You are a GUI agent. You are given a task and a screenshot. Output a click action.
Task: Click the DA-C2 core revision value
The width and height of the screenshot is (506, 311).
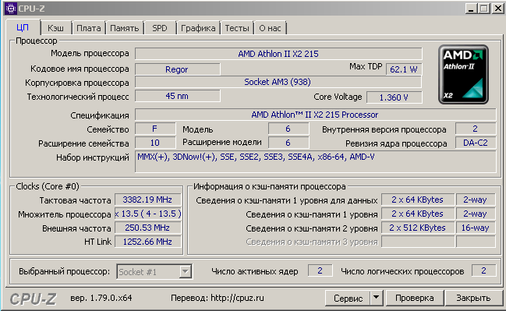pos(476,143)
